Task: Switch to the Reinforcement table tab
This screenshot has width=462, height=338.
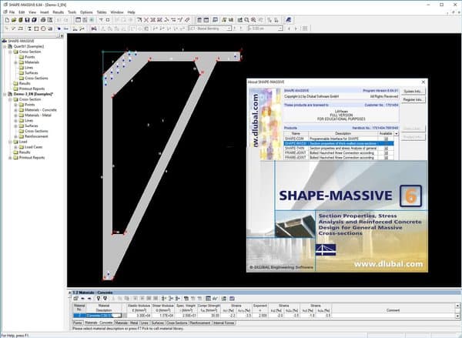Action: (x=200, y=323)
